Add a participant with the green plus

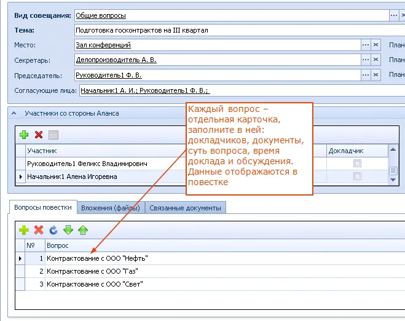tap(24, 135)
